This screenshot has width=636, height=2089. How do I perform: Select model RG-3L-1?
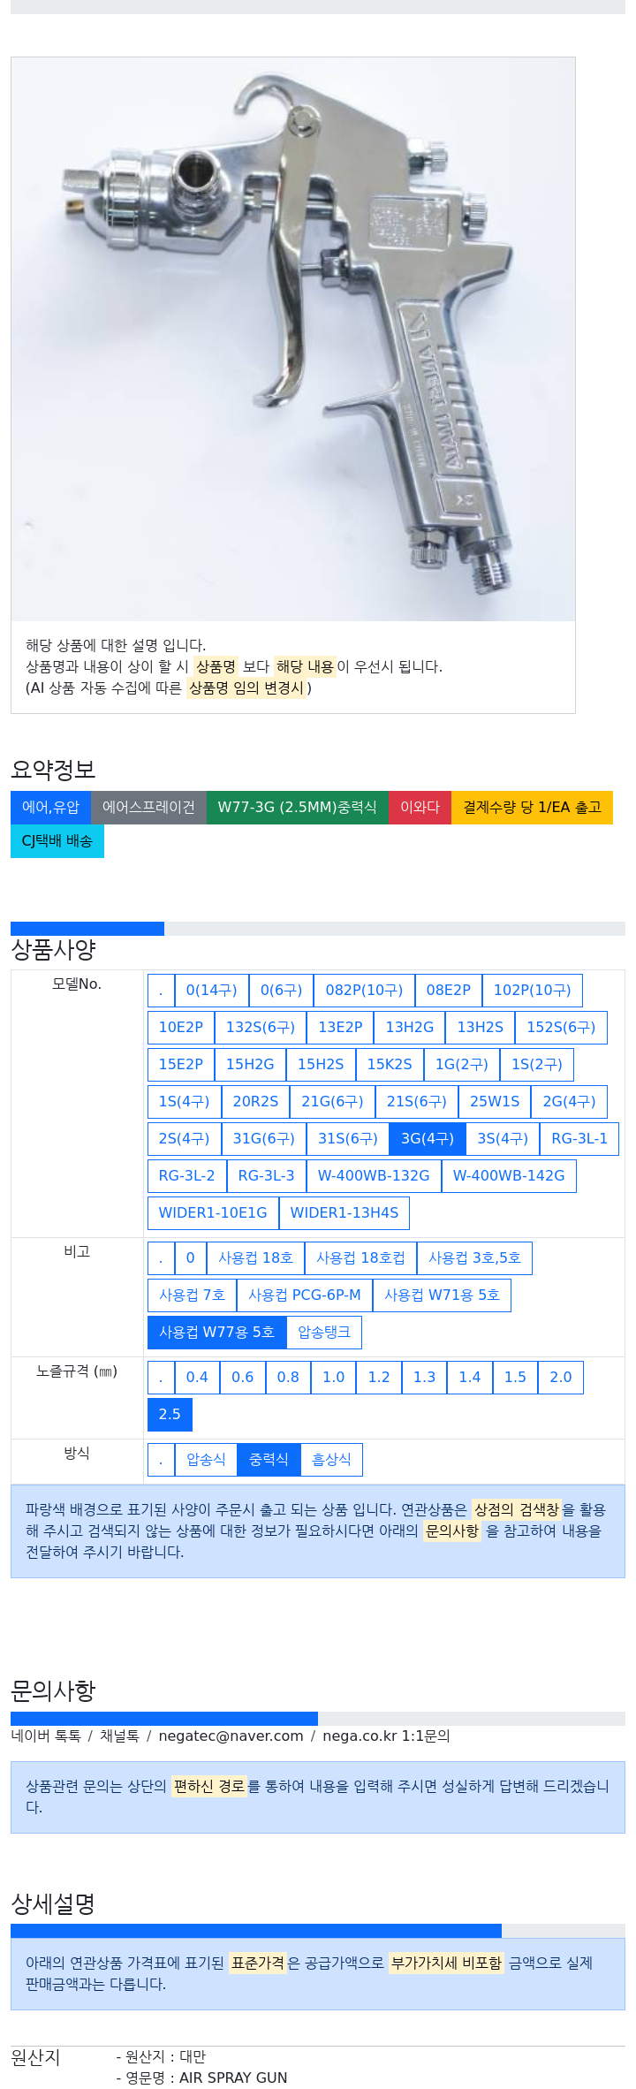tap(579, 1139)
